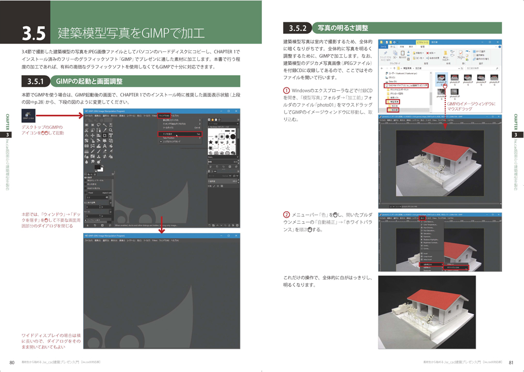
Task: Open the Explorer ホーム ribbon tab
Action: tap(393, 47)
